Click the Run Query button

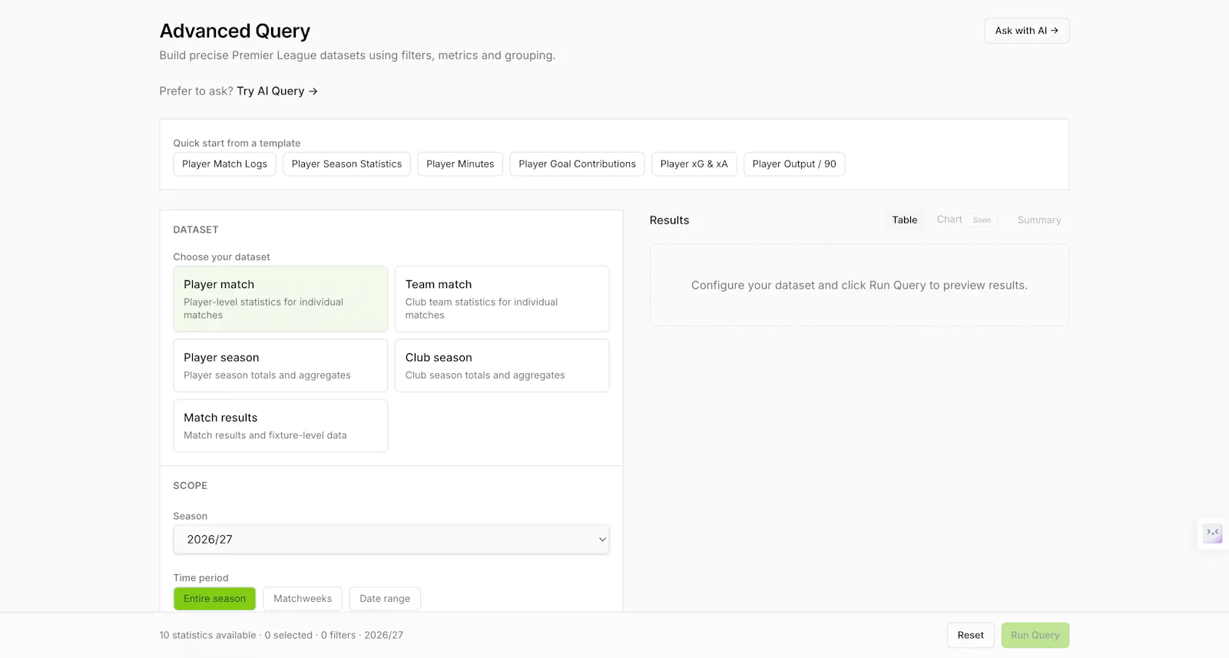coord(1035,635)
